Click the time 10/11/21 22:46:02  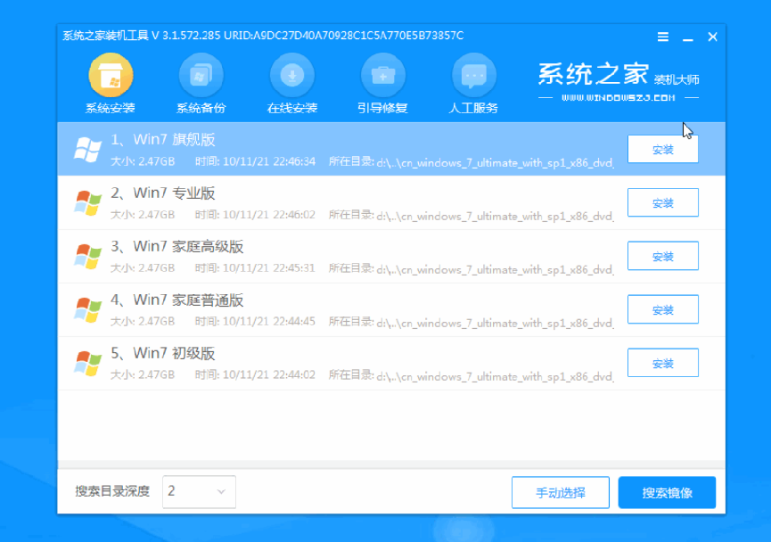(x=269, y=215)
